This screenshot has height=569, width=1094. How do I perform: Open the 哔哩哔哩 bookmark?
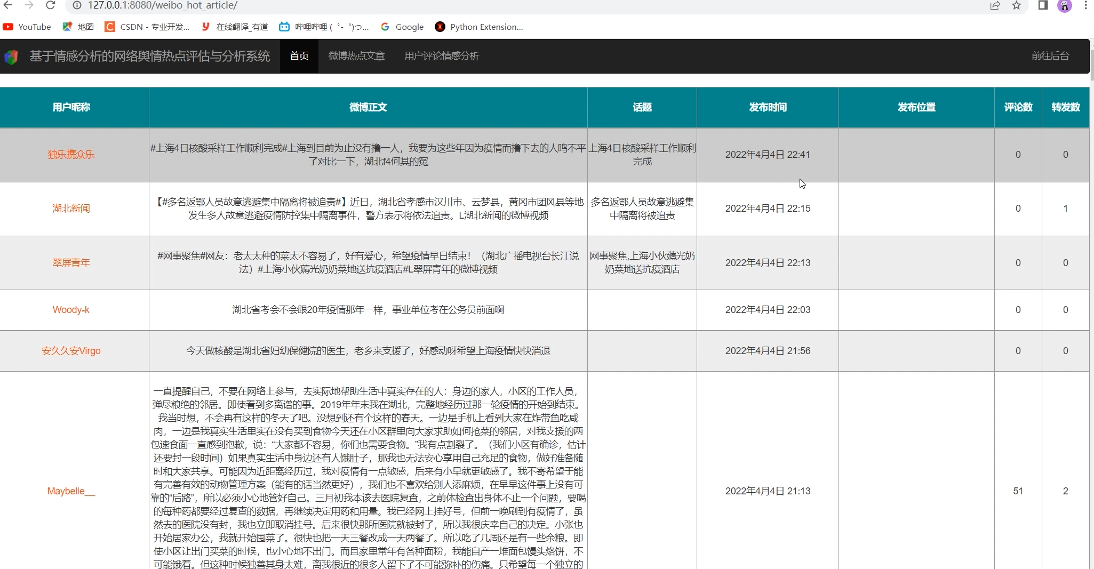click(x=324, y=27)
